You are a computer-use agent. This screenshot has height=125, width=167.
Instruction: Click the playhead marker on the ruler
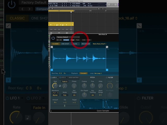pos(71,12)
